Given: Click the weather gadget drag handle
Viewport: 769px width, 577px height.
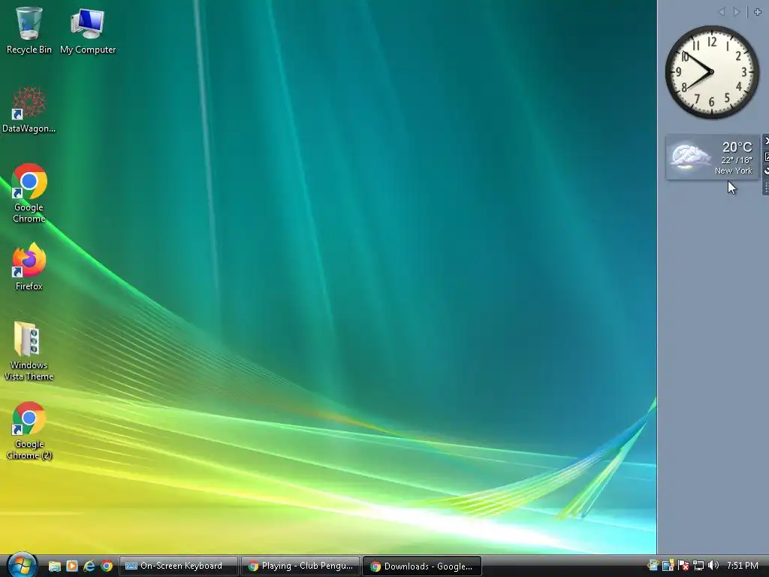Looking at the screenshot, I should 766,187.
